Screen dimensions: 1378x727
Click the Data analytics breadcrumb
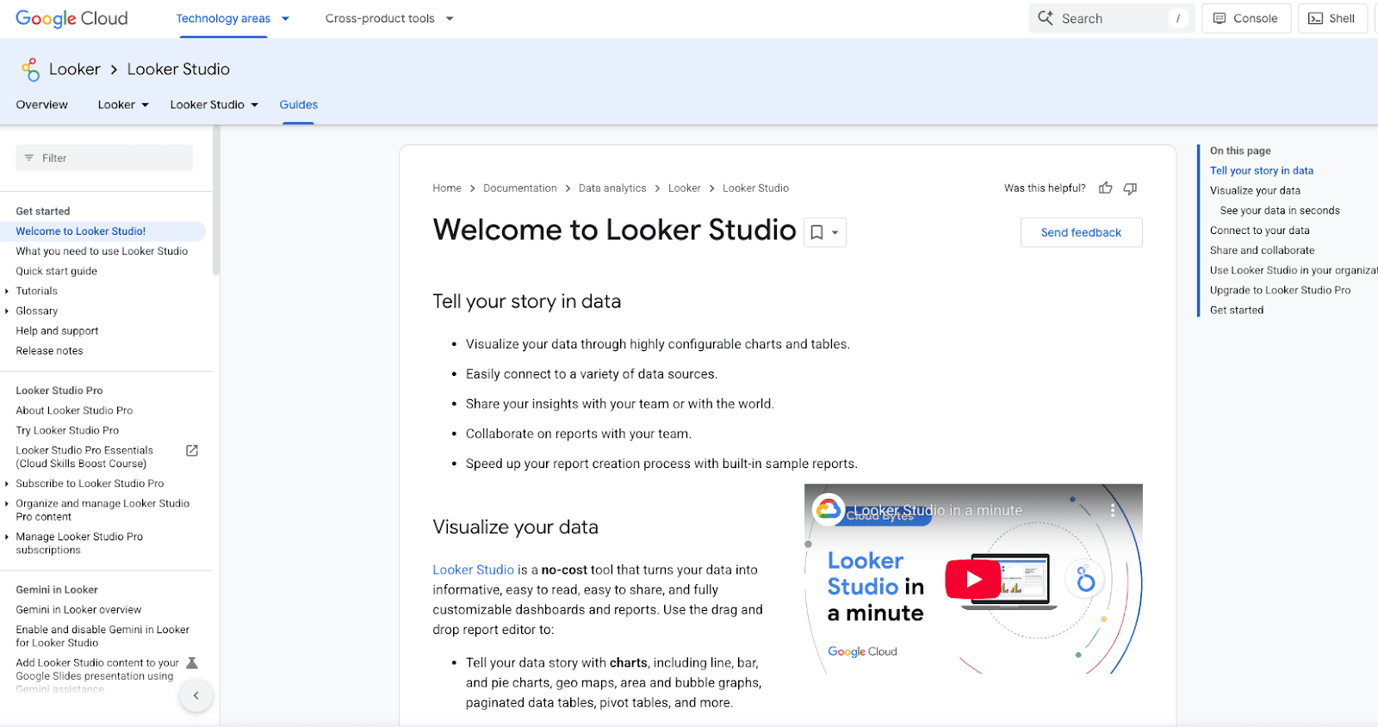point(612,188)
